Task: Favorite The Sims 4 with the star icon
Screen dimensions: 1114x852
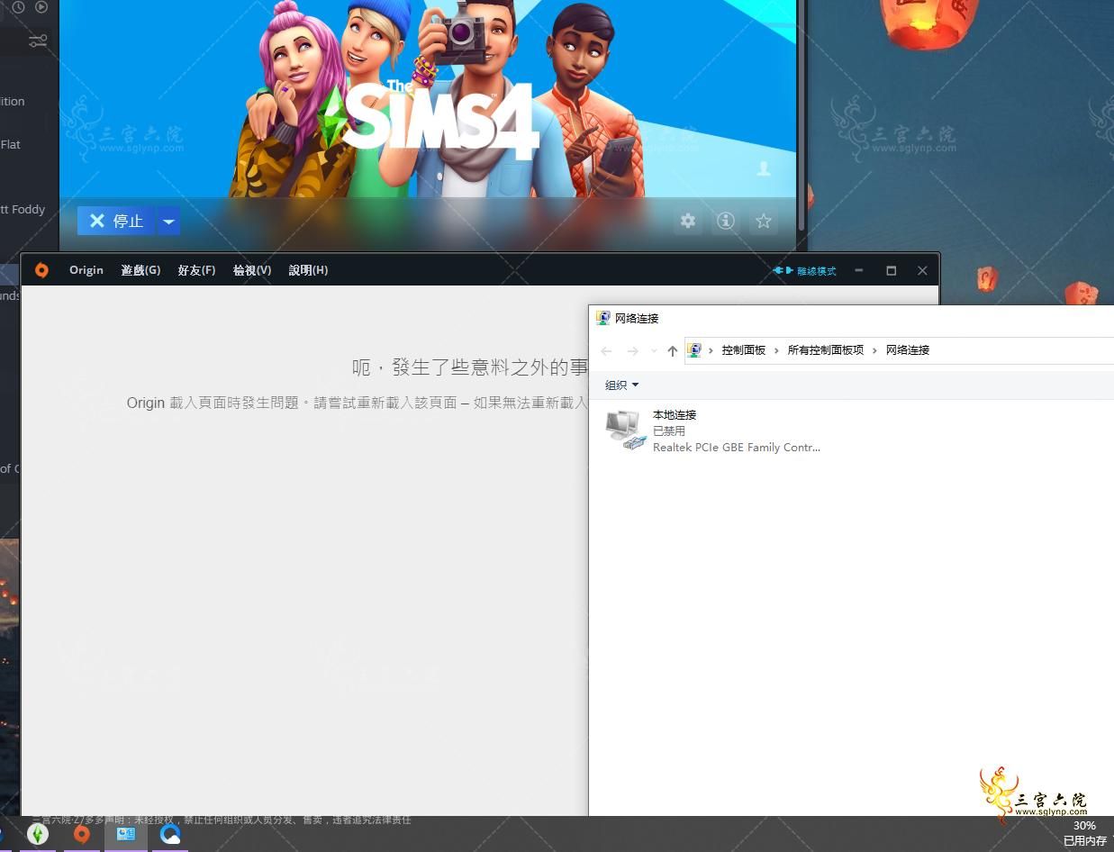Action: click(764, 221)
